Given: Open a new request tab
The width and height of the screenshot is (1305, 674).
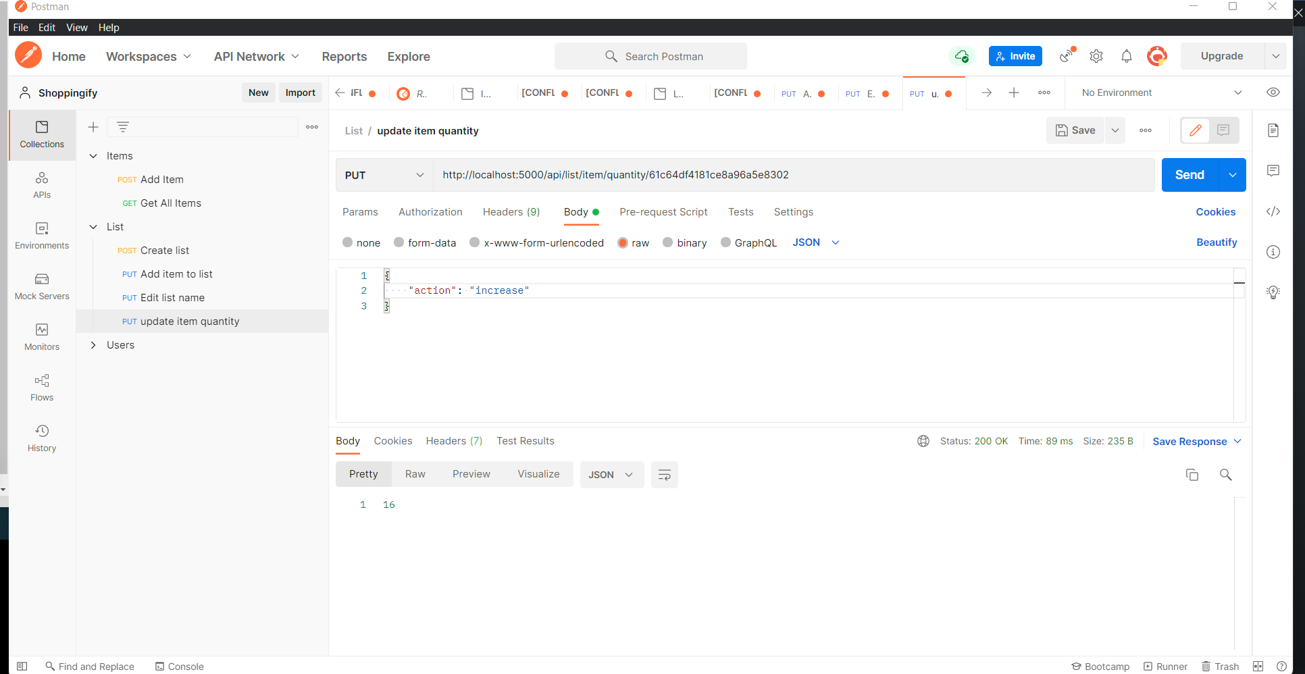Looking at the screenshot, I should click(1014, 93).
